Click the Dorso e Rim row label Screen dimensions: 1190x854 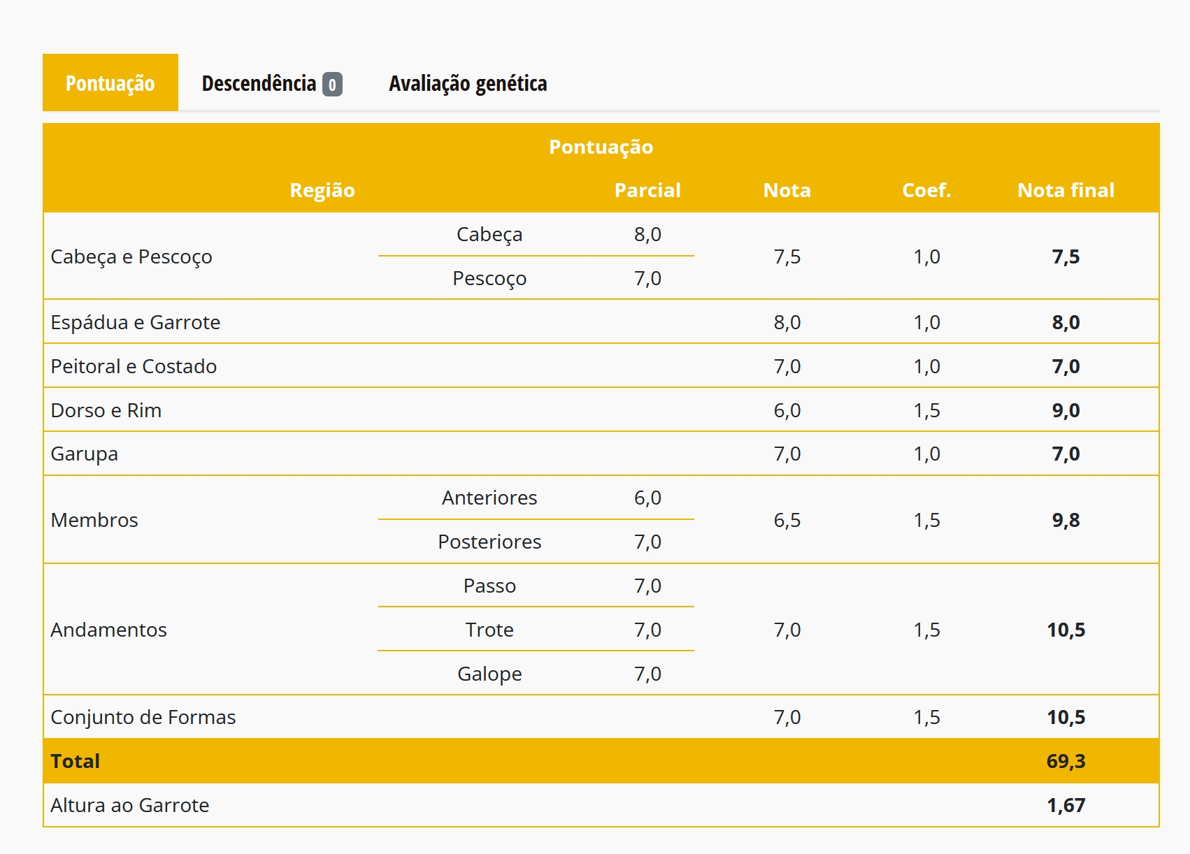pyautogui.click(x=106, y=410)
